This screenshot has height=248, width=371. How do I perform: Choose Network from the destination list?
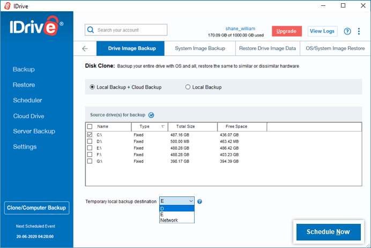177,220
